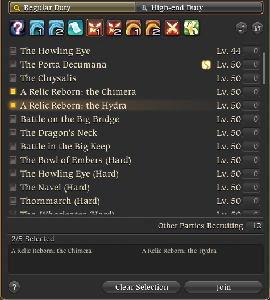Click the Join button
This screenshot has width=270, height=300.
pyautogui.click(x=223, y=287)
